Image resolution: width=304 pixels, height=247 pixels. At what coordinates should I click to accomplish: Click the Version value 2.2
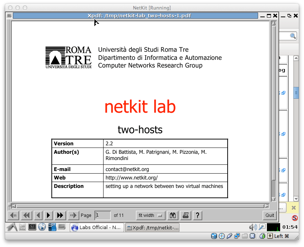pyautogui.click(x=109, y=144)
